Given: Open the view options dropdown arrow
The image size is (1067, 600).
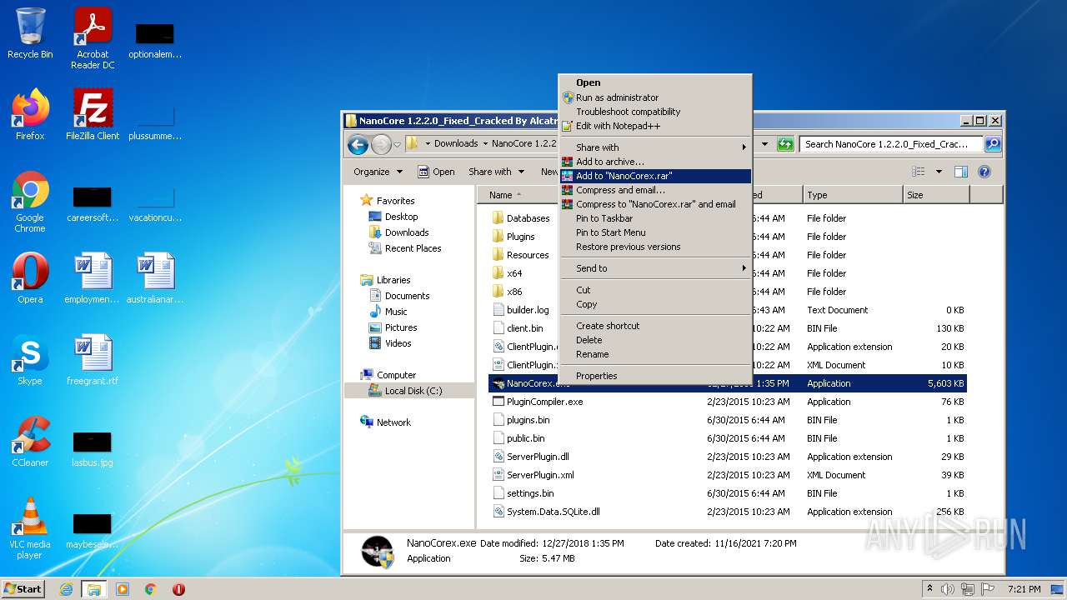Looking at the screenshot, I should (939, 172).
